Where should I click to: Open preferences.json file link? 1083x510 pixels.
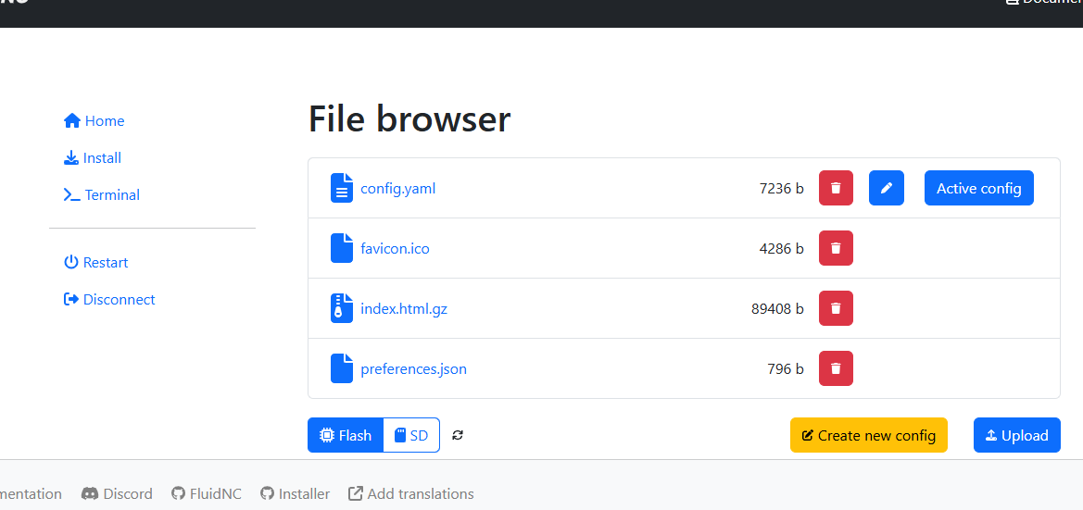point(413,368)
